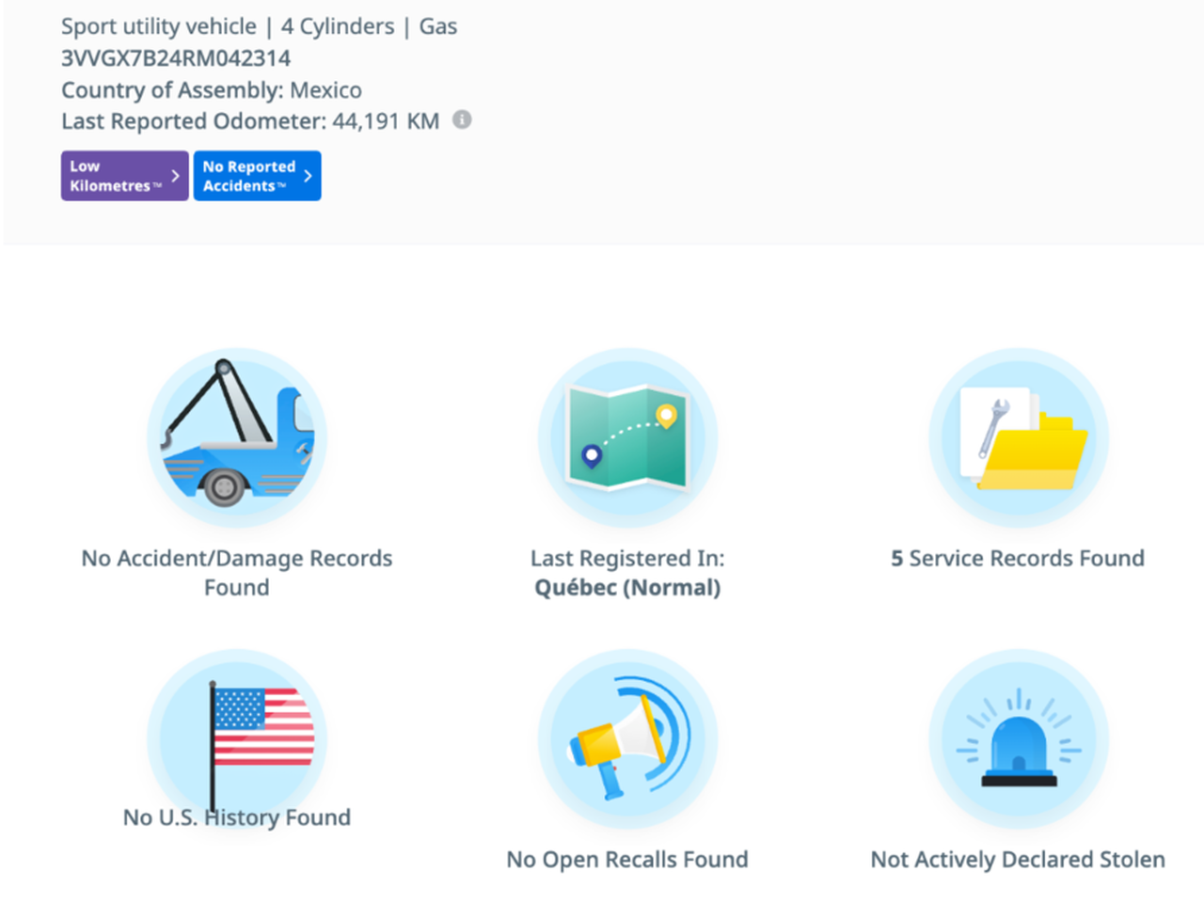Click the info icon beside the odometer reading

pyautogui.click(x=462, y=119)
